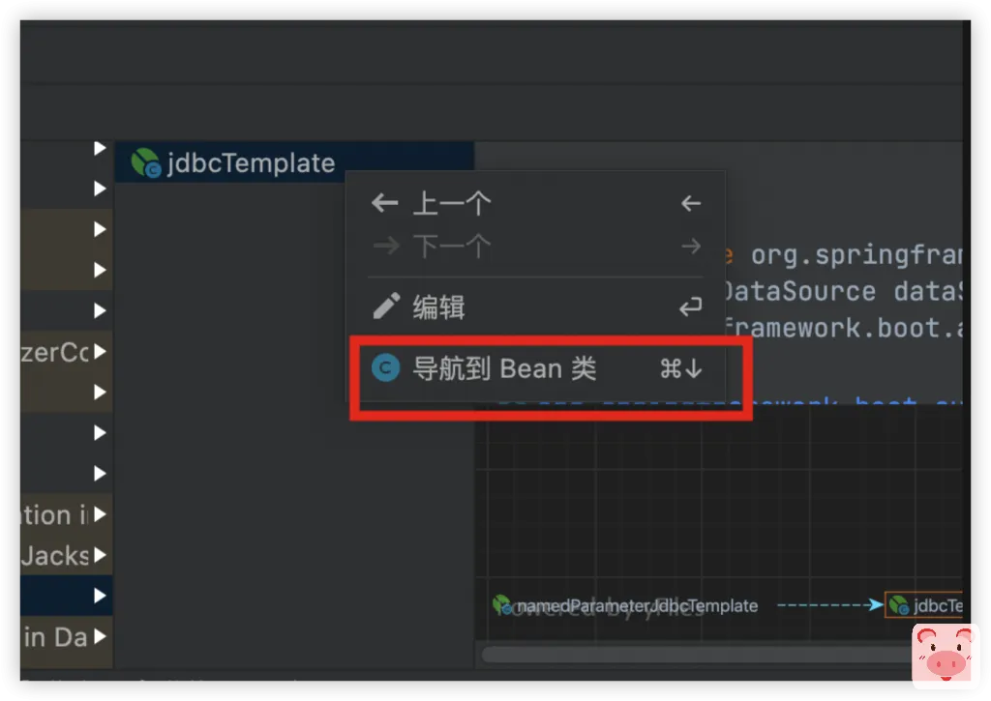Click the left arrow icon beside 上一个

coord(385,203)
